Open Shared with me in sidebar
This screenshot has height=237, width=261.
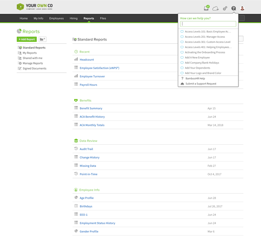pos(33,58)
